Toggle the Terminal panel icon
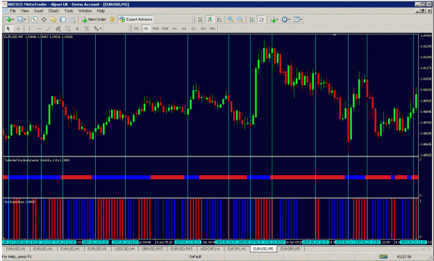Screen dimensions: 434x261 click(62, 19)
